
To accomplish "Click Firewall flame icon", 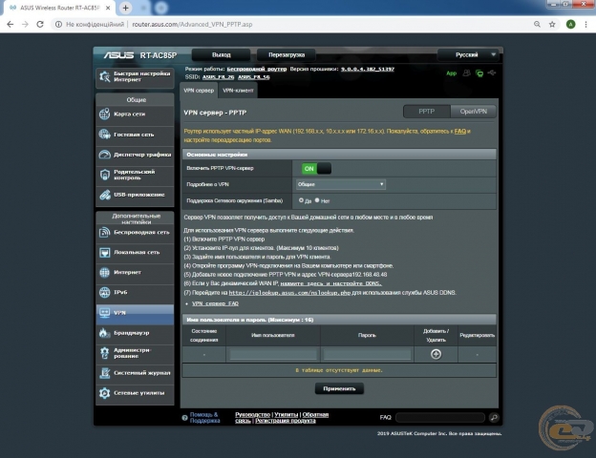I will pos(104,333).
